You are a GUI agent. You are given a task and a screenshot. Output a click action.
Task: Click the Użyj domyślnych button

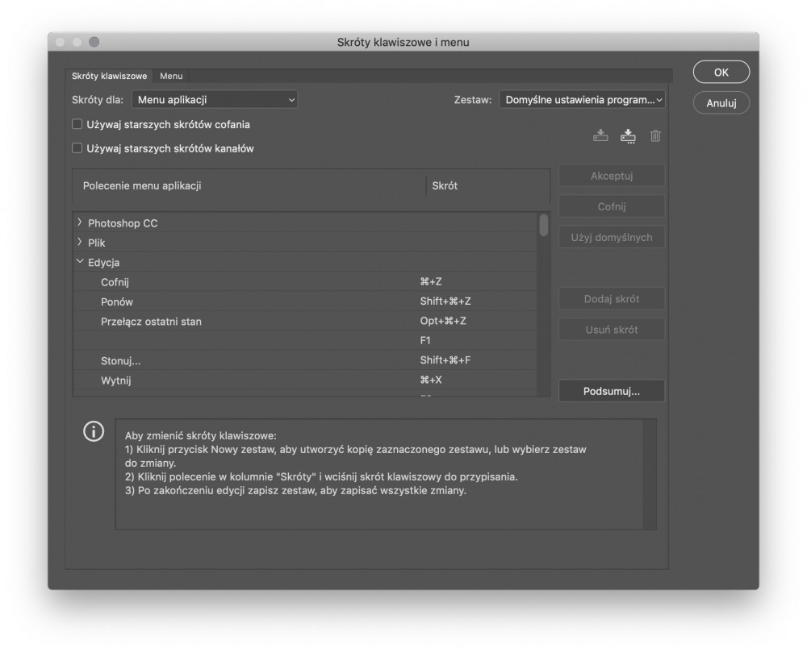click(612, 238)
